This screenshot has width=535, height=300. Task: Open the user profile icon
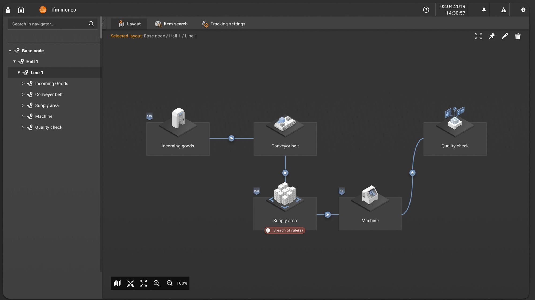pyautogui.click(x=8, y=10)
